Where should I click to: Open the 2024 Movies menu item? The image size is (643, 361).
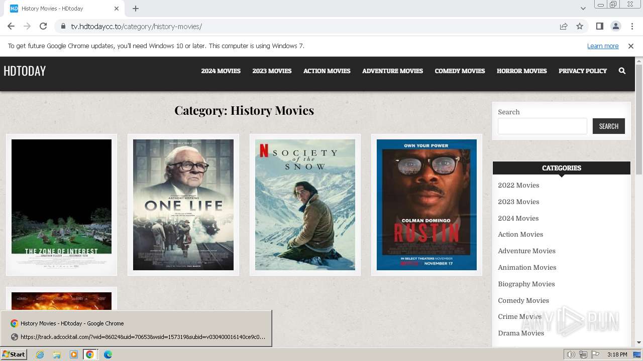tap(221, 71)
